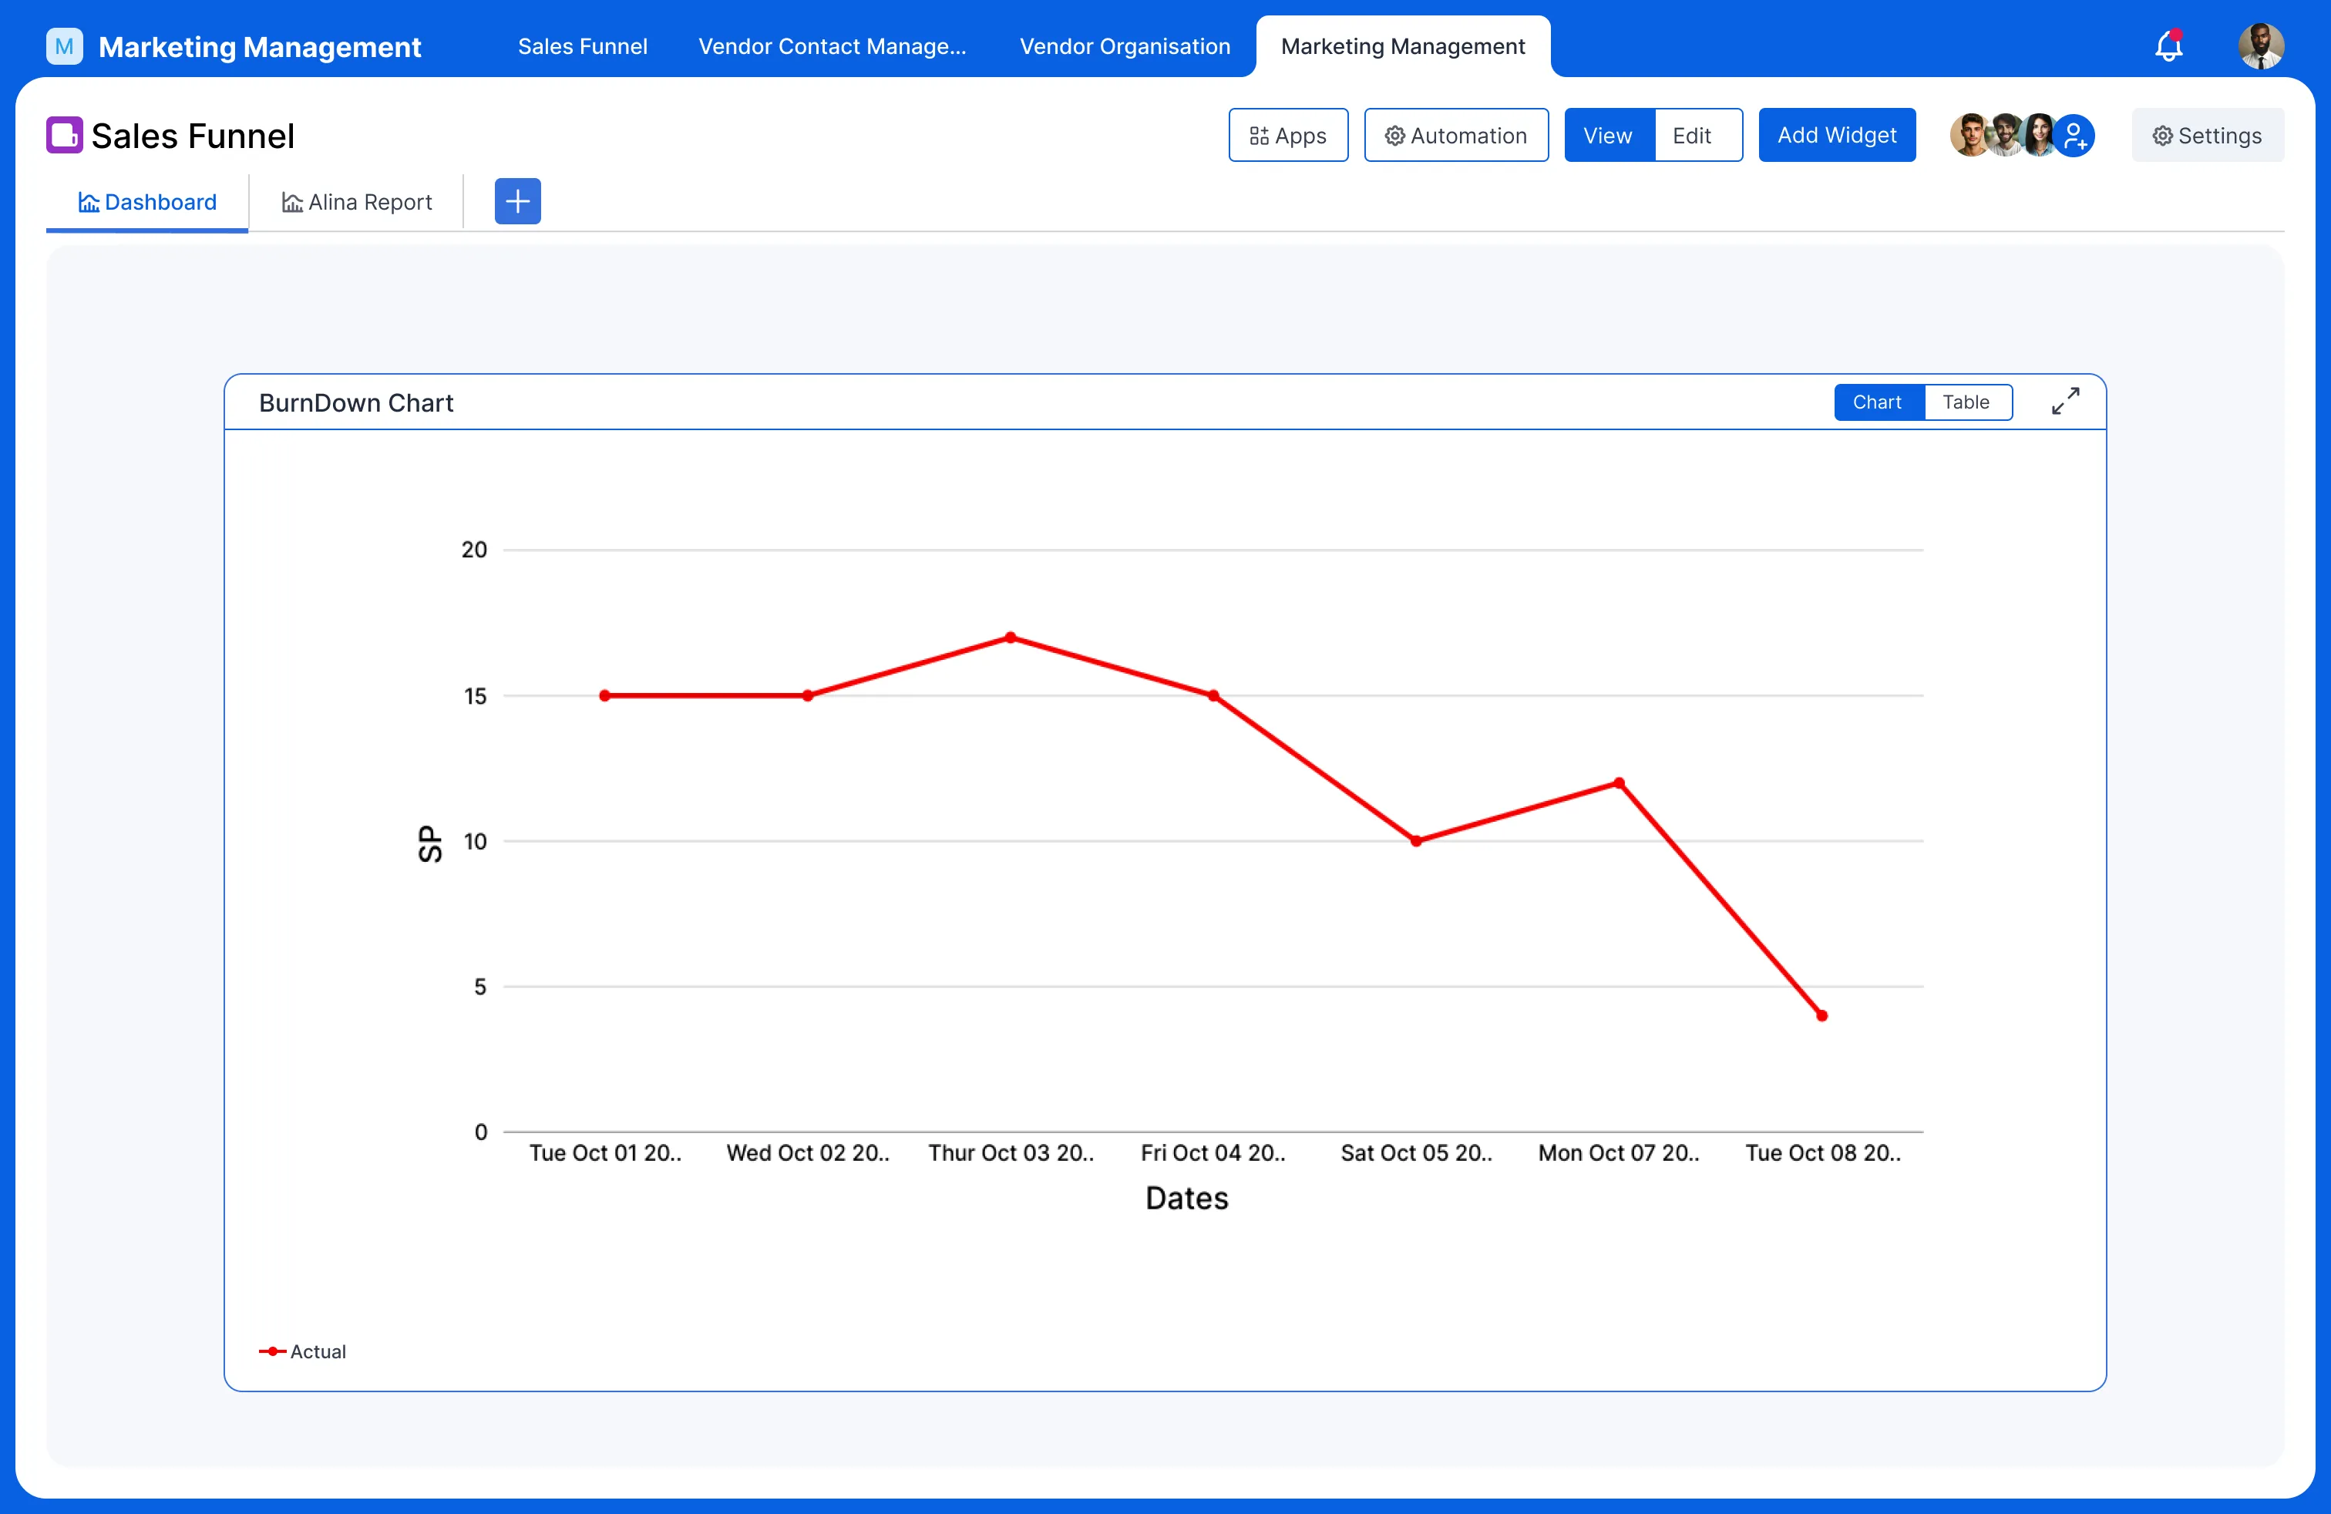Click the BurnDown Chart widget title
This screenshot has width=2331, height=1514.
[355, 402]
